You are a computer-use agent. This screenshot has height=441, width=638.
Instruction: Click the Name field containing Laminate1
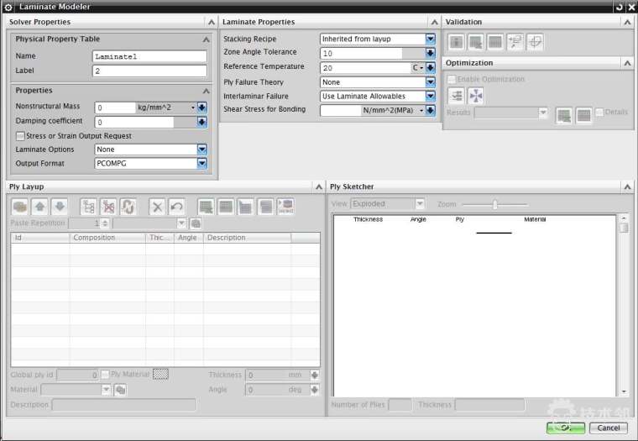pyautogui.click(x=149, y=57)
